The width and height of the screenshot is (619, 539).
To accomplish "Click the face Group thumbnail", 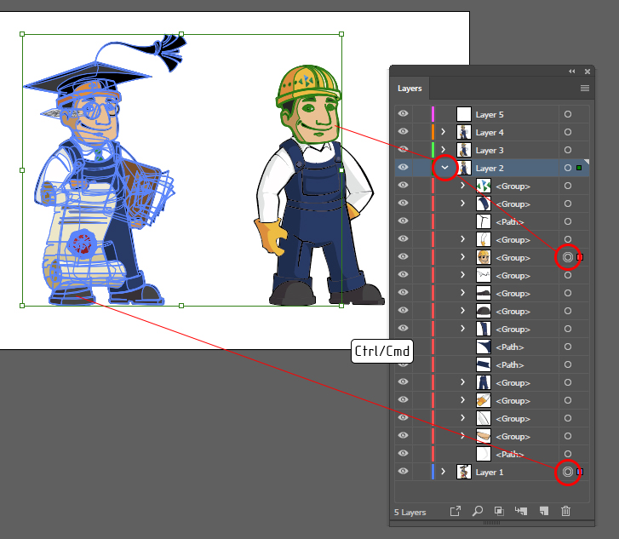I will point(484,257).
